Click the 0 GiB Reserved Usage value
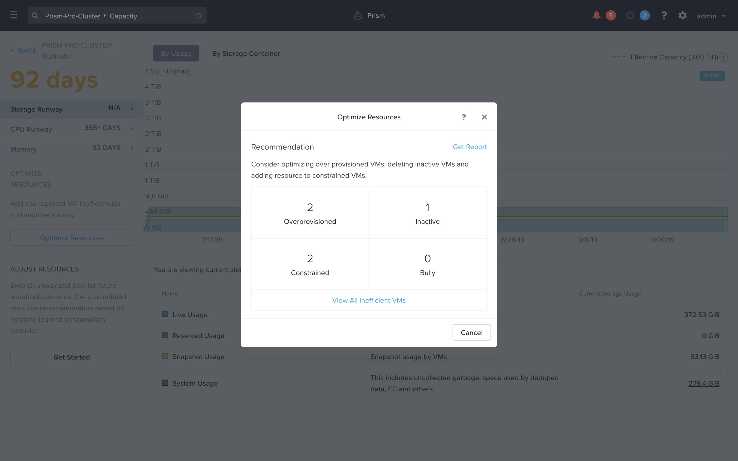738x461 pixels. (x=710, y=336)
